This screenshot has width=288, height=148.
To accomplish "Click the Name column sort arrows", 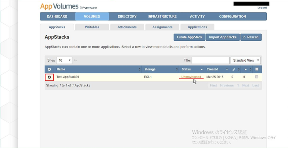I will point(140,70).
